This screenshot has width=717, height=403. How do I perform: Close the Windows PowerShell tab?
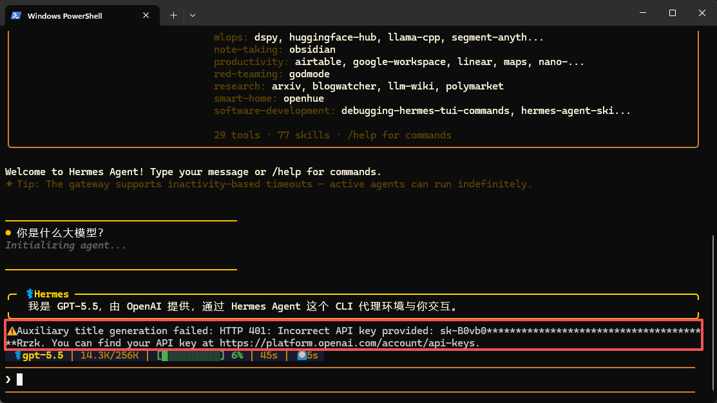(146, 15)
